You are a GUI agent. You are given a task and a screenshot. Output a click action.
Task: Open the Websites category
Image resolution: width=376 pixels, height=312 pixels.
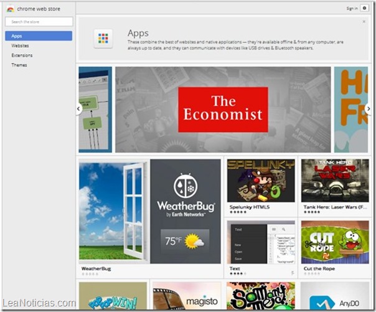click(20, 46)
